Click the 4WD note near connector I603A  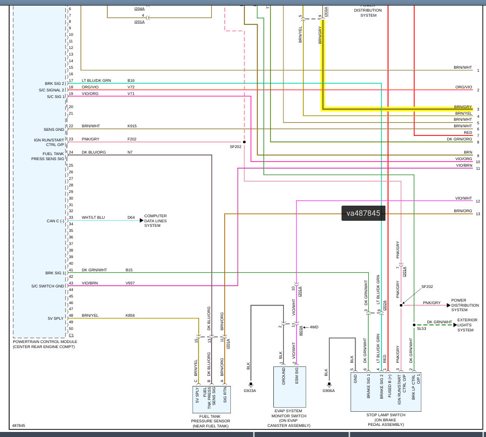click(x=314, y=327)
